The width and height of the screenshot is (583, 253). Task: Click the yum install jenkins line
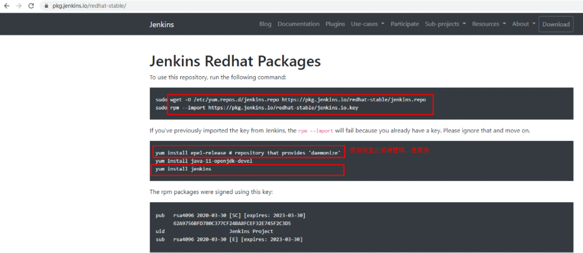[183, 169]
